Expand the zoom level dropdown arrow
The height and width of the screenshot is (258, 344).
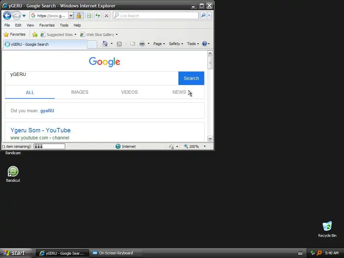point(205,146)
